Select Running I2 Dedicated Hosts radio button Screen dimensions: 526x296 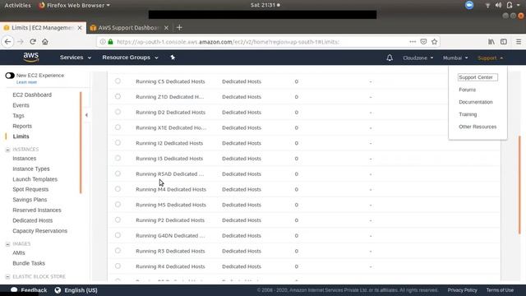[118, 142]
